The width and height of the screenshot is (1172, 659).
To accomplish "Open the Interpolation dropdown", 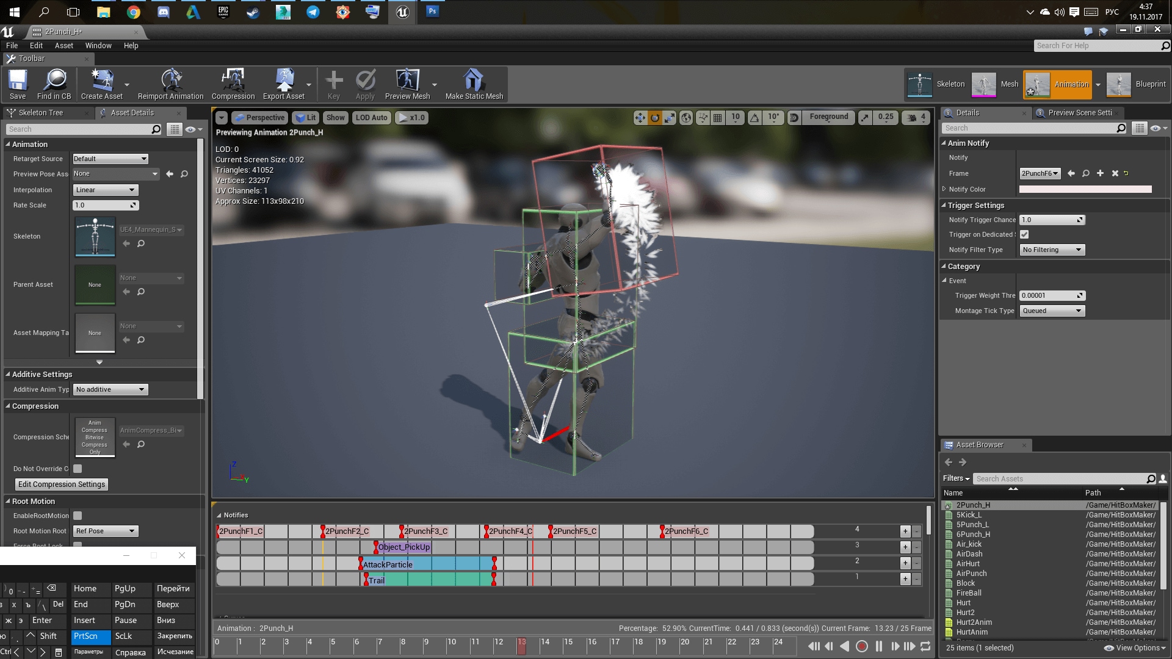I will pos(105,190).
